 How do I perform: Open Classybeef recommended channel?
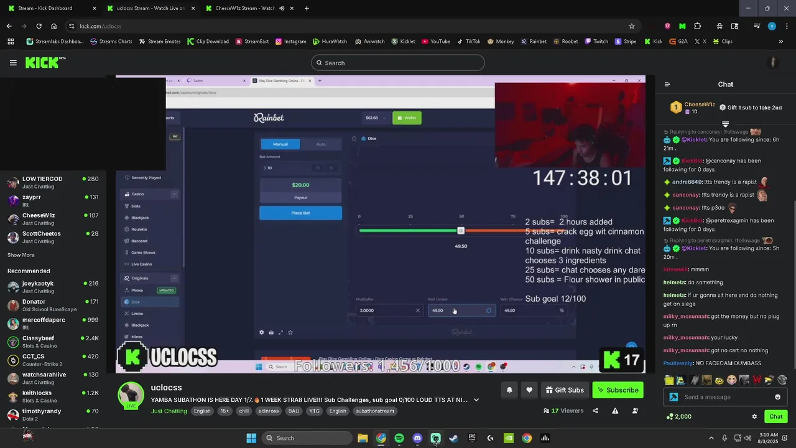pos(53,342)
